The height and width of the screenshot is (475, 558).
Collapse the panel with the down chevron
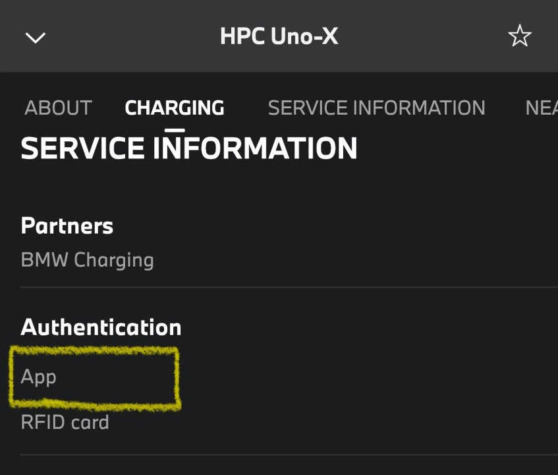coord(35,37)
